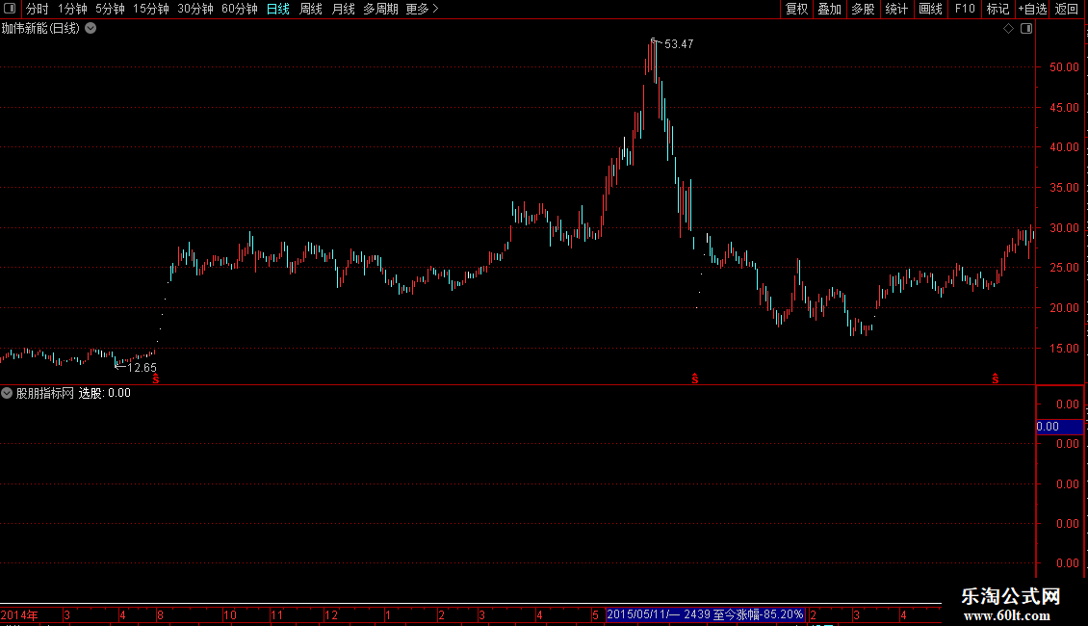Screen dimensions: 1088x626
Task: Open the 多周期 multi-period view
Action: point(380,9)
